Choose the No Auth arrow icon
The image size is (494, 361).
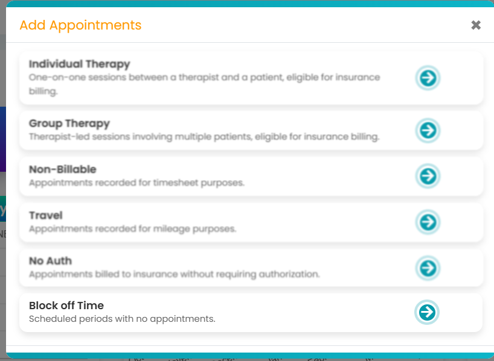428,268
